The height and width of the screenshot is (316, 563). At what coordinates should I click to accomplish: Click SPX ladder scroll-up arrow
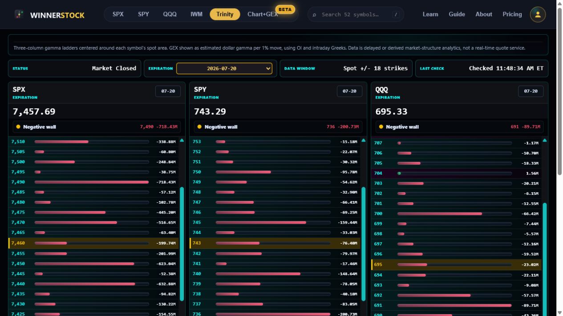pos(182,140)
